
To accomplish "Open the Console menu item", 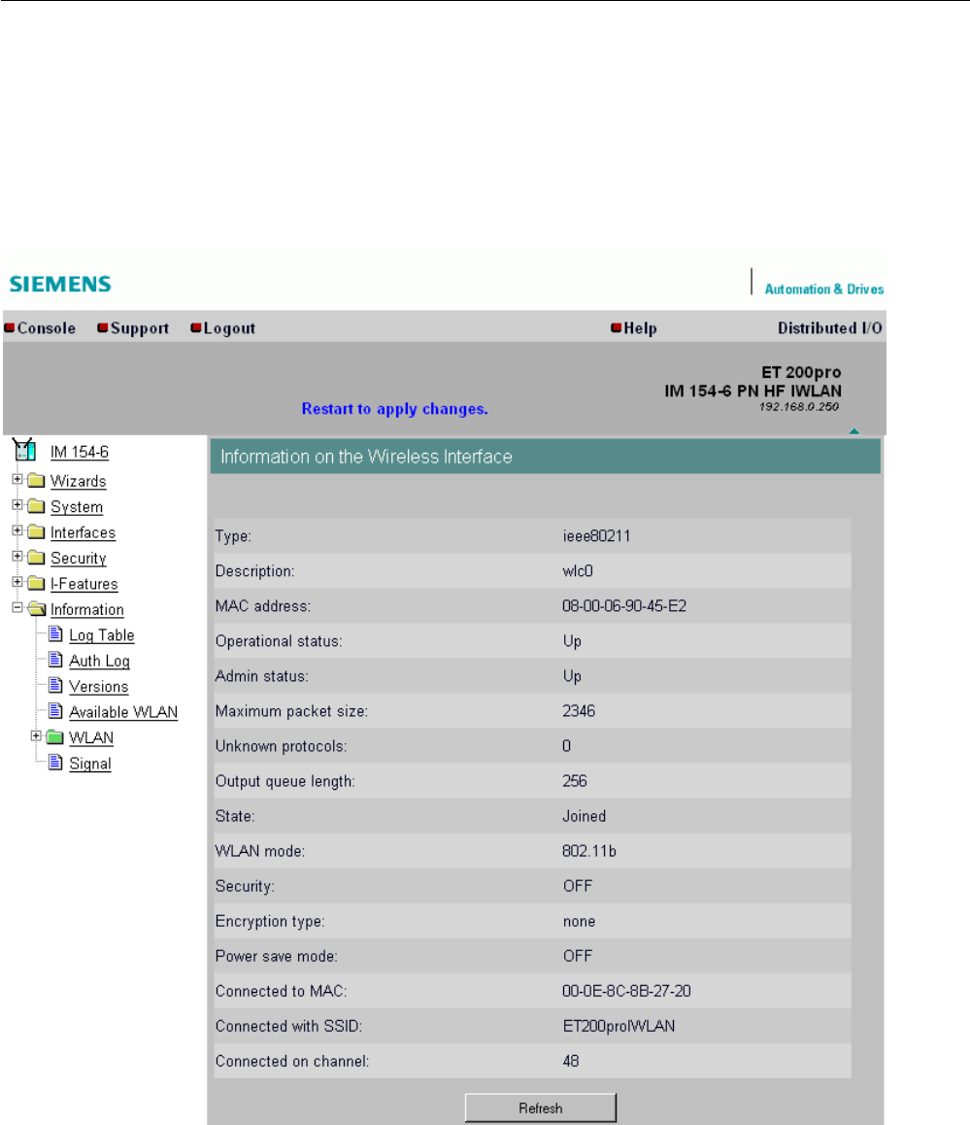I will (x=47, y=328).
